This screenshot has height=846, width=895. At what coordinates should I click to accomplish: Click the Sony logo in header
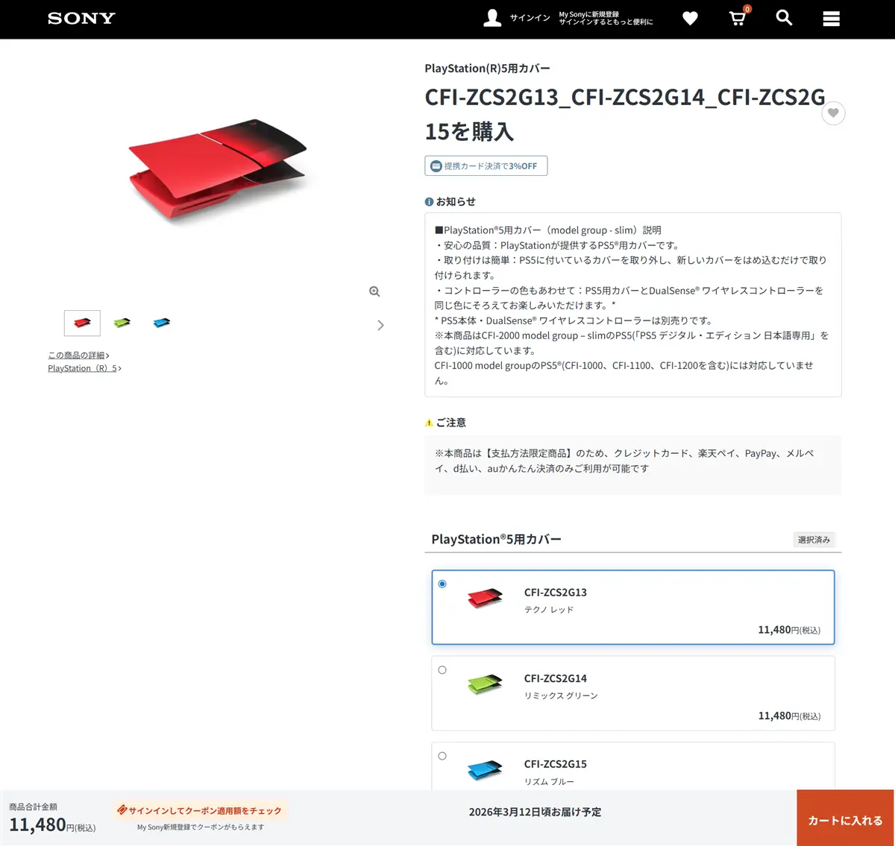(x=81, y=19)
